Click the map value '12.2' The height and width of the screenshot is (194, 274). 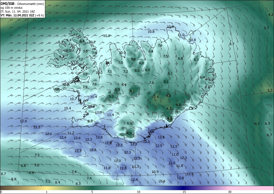(93, 150)
